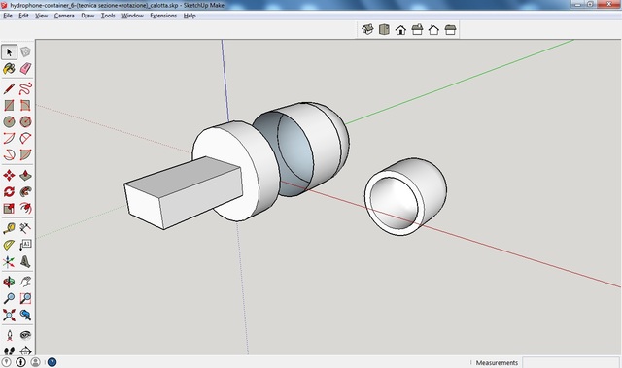Click the model credits status icon
622x368 pixels.
(21, 361)
